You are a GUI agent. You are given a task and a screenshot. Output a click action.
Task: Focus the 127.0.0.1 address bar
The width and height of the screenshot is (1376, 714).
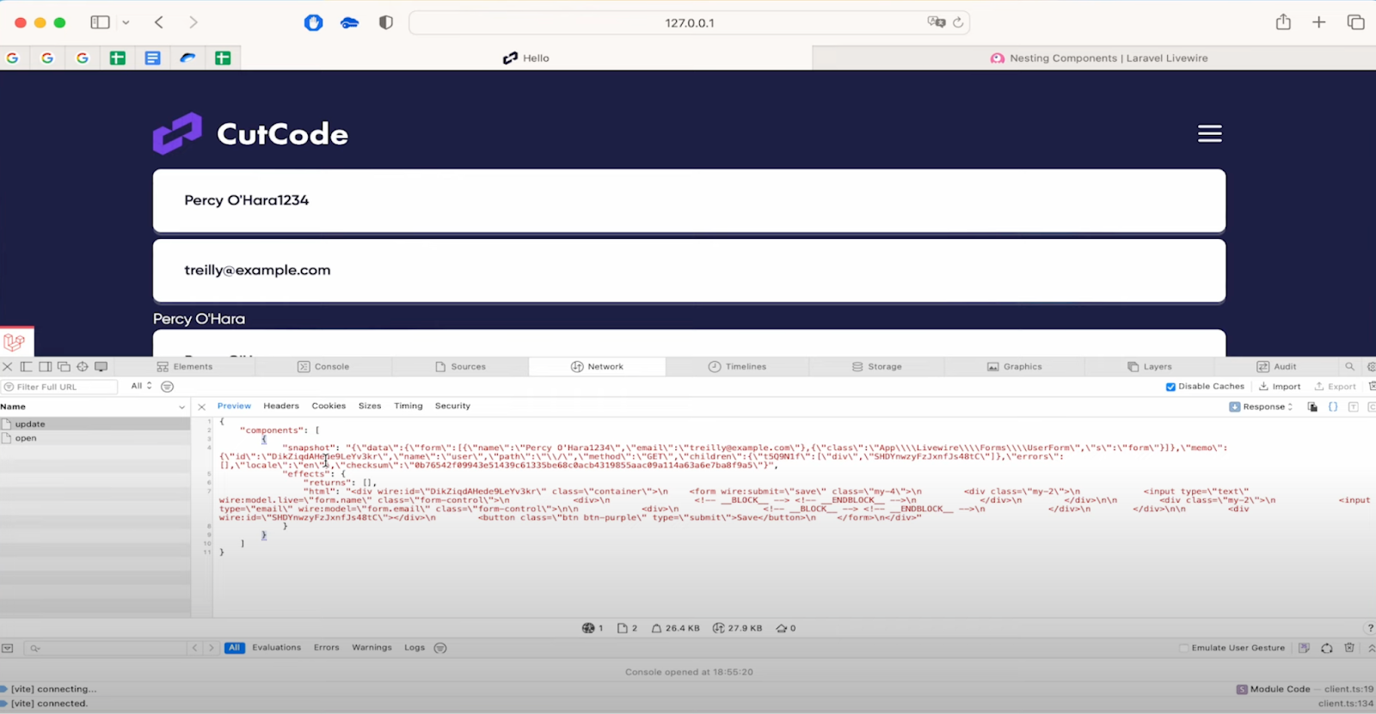(x=689, y=23)
